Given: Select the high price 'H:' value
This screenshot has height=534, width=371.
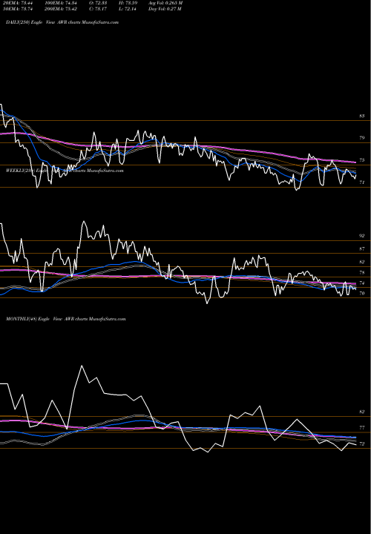Looking at the screenshot, I should click(128, 3).
